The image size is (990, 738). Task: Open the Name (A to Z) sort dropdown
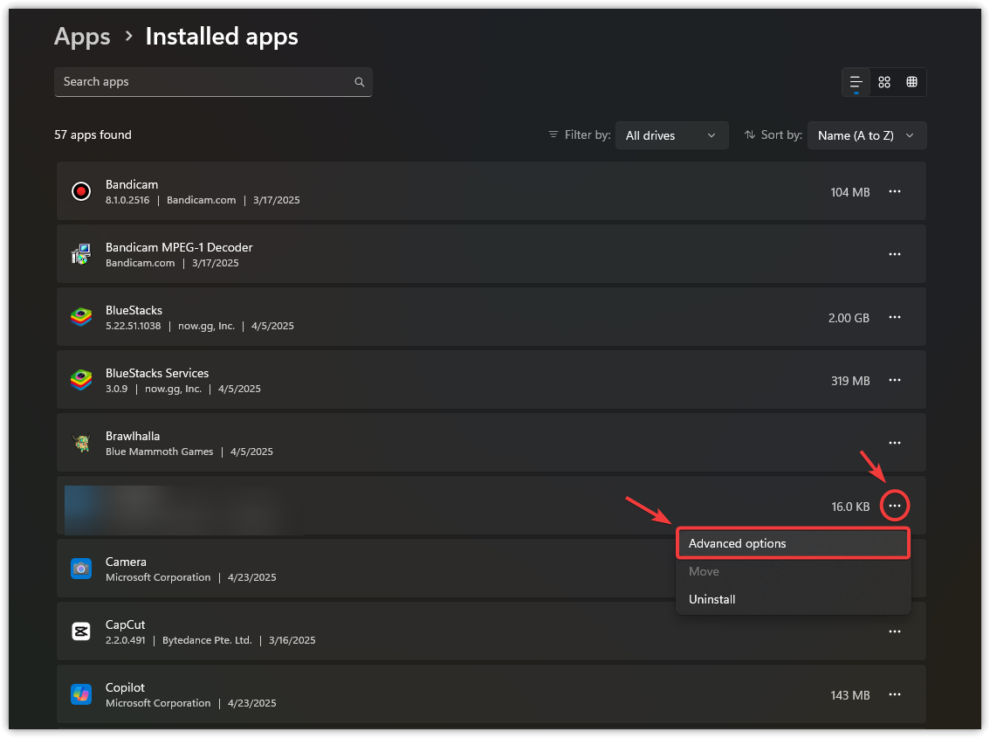(866, 135)
